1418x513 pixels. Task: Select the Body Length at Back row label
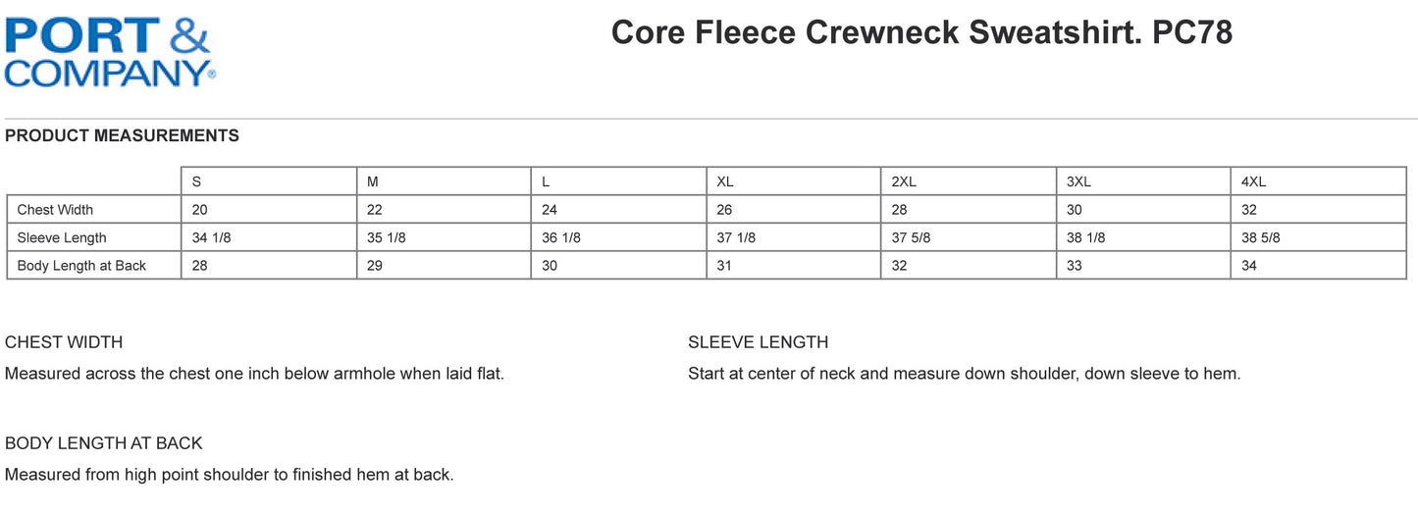[x=81, y=266]
